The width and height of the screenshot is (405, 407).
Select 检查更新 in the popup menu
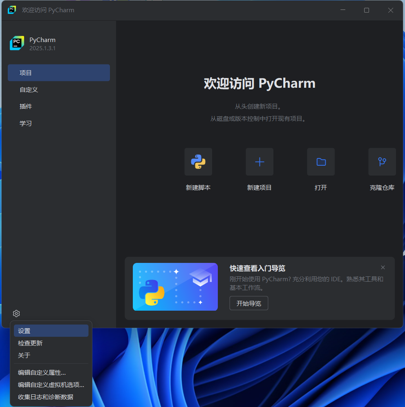[51, 343]
